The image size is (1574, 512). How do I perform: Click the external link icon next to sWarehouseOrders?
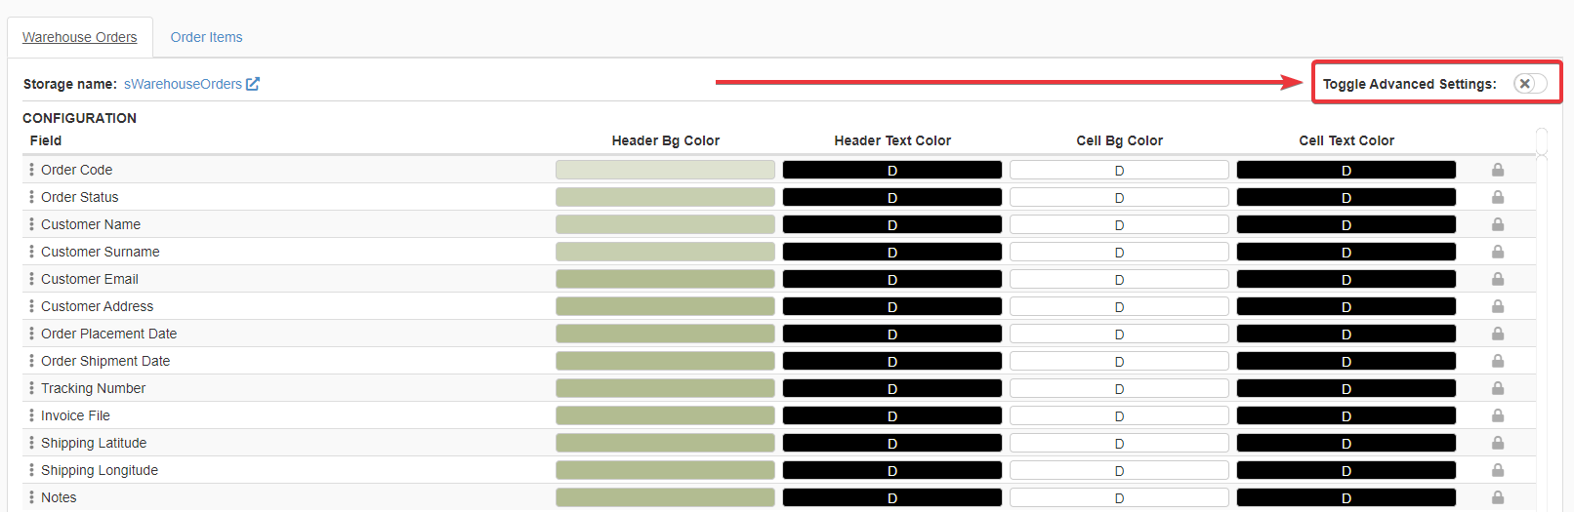253,84
